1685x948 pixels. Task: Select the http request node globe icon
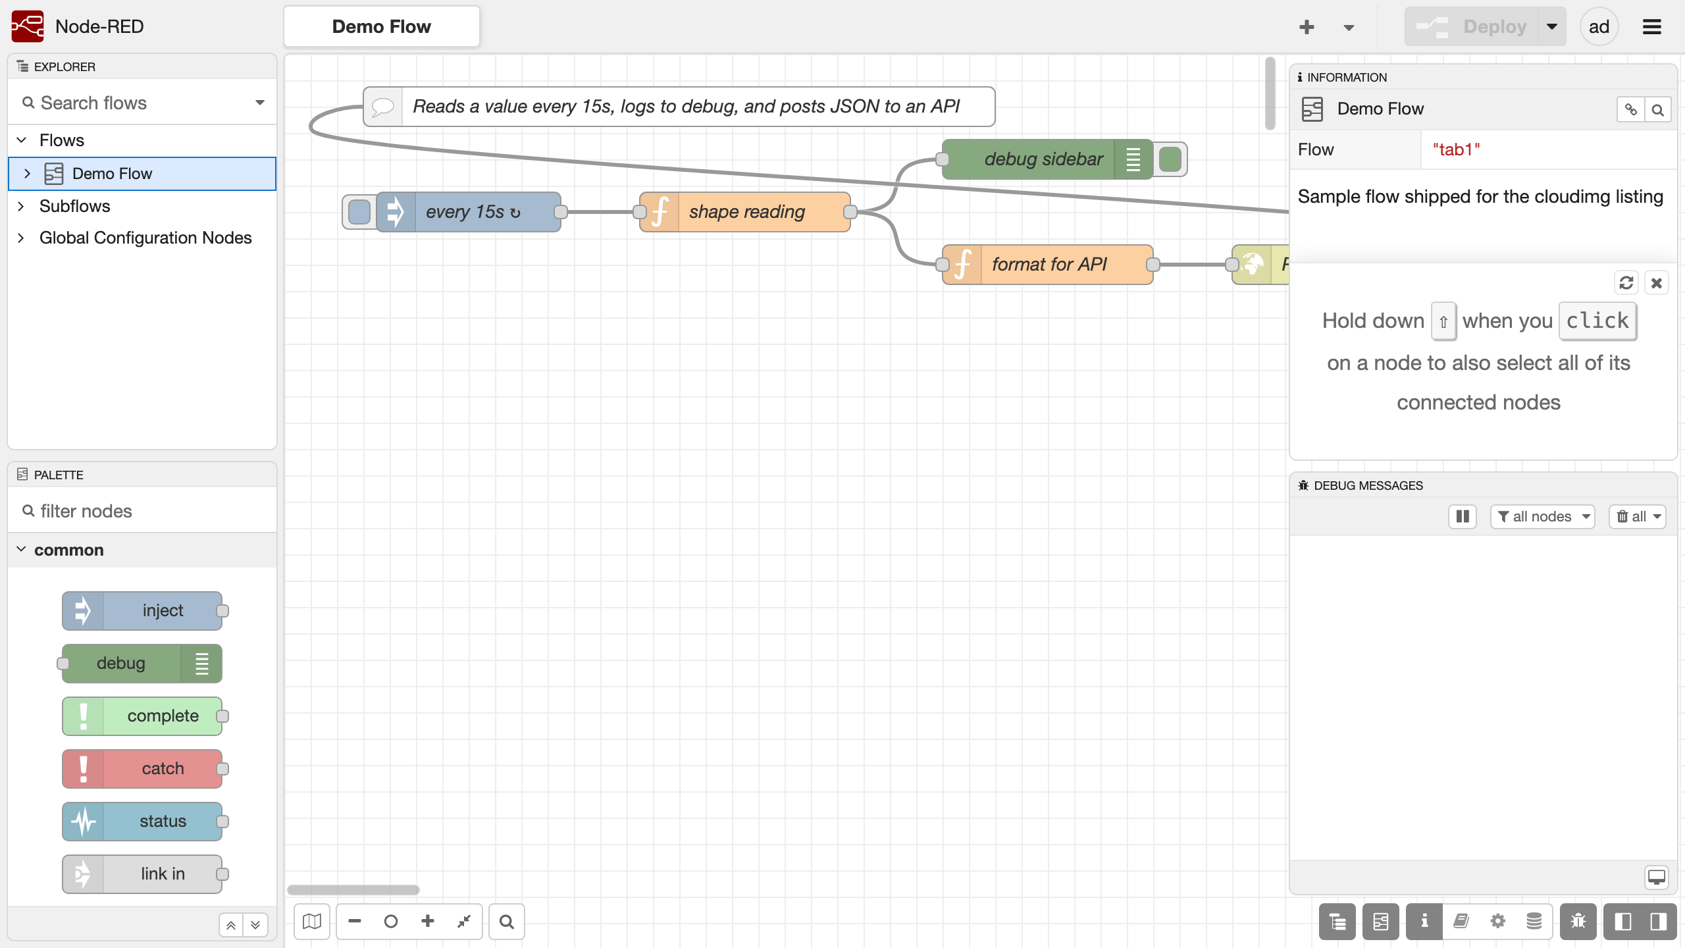point(1253,265)
